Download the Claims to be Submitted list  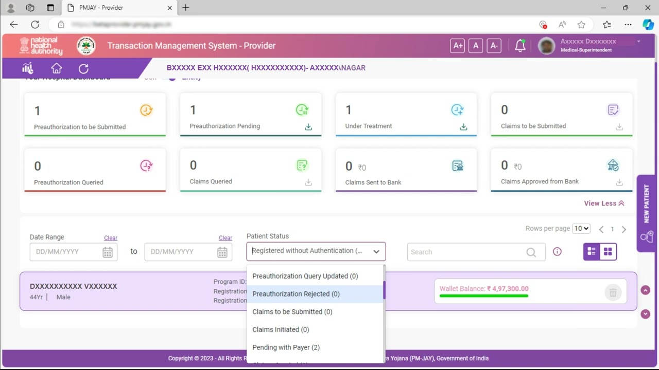pyautogui.click(x=619, y=127)
